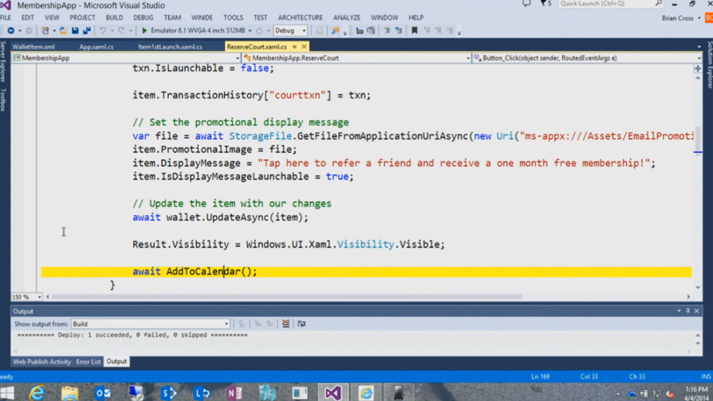Expand the MembershipApp.ReserveCourt type dropdown

tap(468, 58)
